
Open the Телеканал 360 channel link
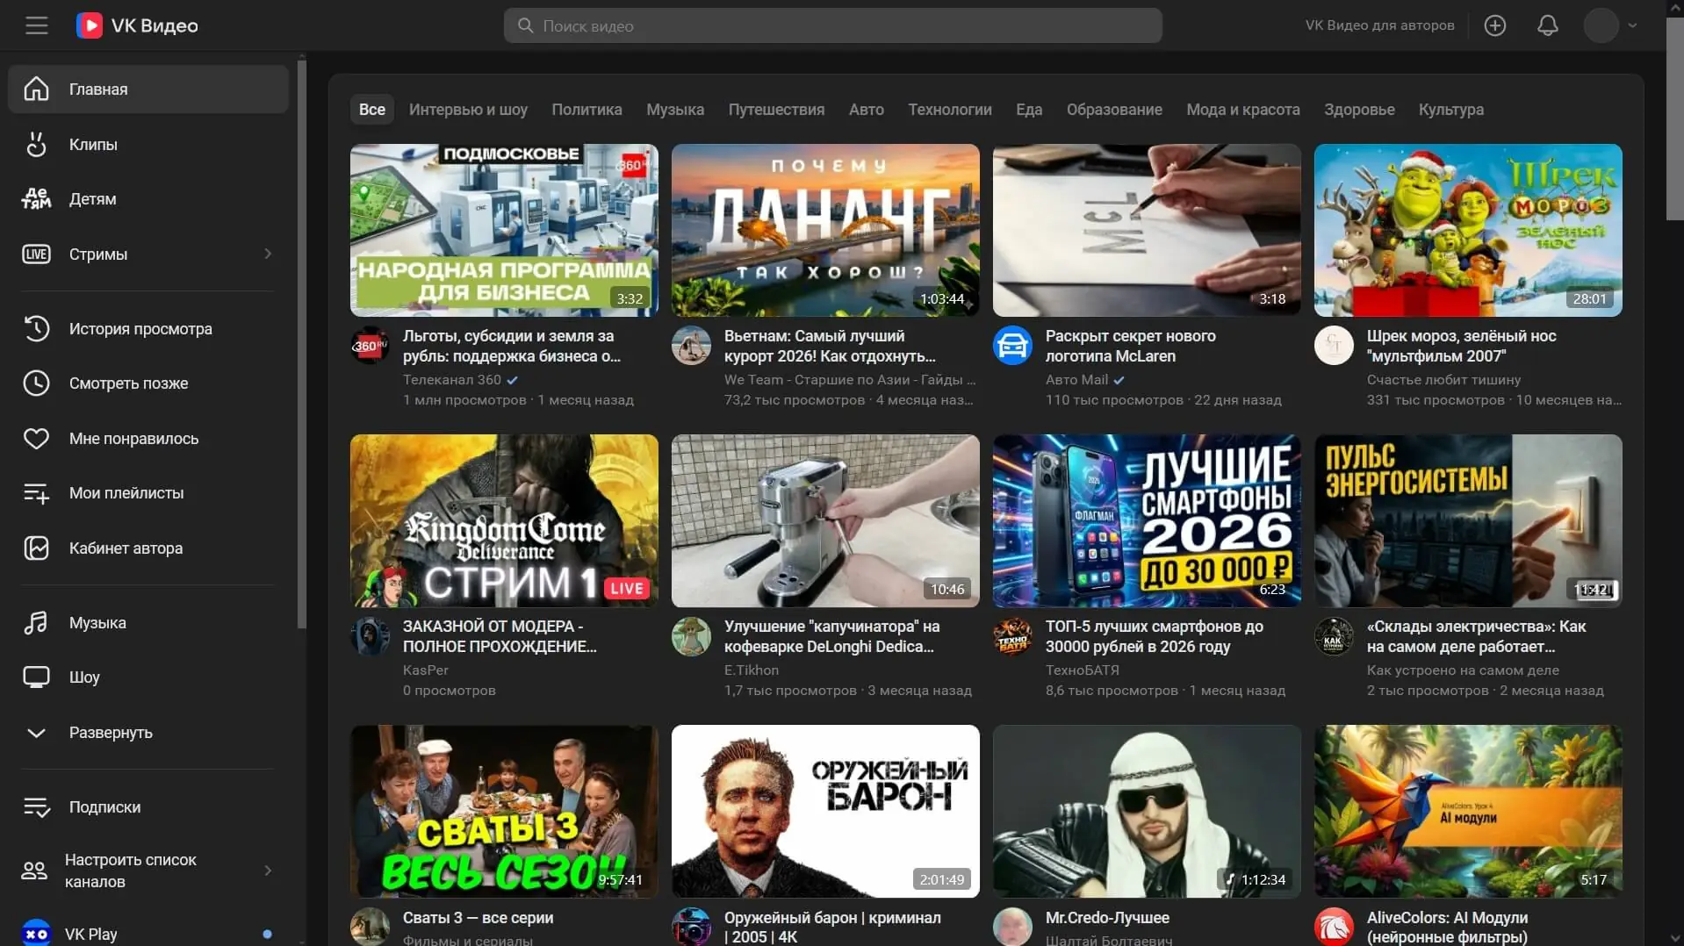(x=452, y=380)
